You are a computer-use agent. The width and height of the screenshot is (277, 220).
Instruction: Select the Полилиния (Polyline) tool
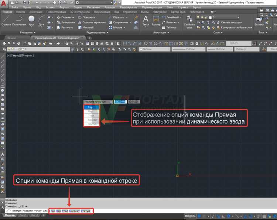click(19, 20)
